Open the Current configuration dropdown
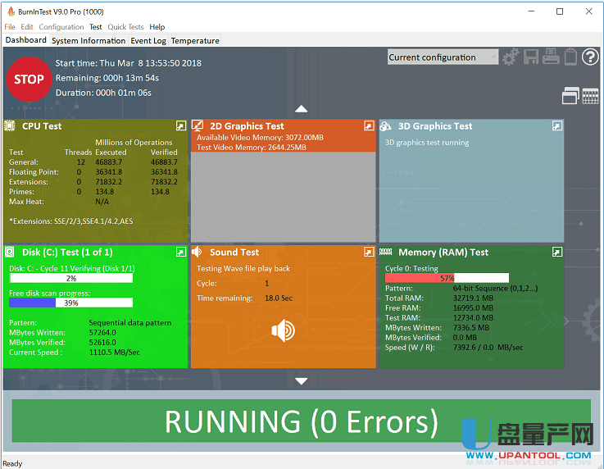 coord(443,57)
